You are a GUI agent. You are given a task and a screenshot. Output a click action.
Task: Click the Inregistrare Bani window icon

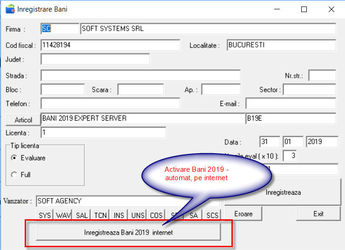[9, 9]
